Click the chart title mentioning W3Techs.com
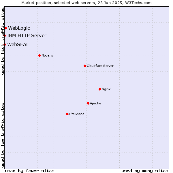The image size is (173, 173). pos(86,3)
